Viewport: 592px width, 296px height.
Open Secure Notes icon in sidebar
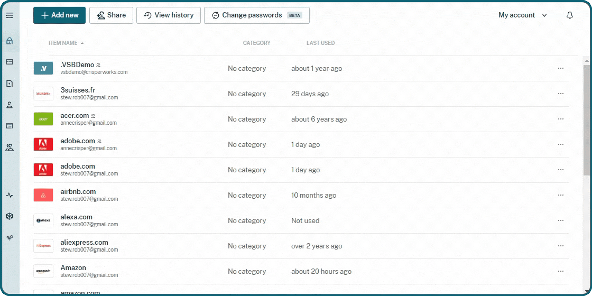coord(9,84)
